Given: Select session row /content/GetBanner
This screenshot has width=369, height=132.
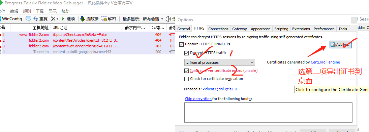Looking at the screenshot, I should click(87, 46).
